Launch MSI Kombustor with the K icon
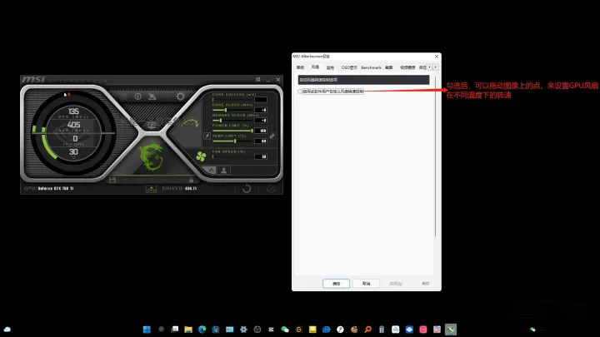Screen dimensions: 600x337 (123, 97)
